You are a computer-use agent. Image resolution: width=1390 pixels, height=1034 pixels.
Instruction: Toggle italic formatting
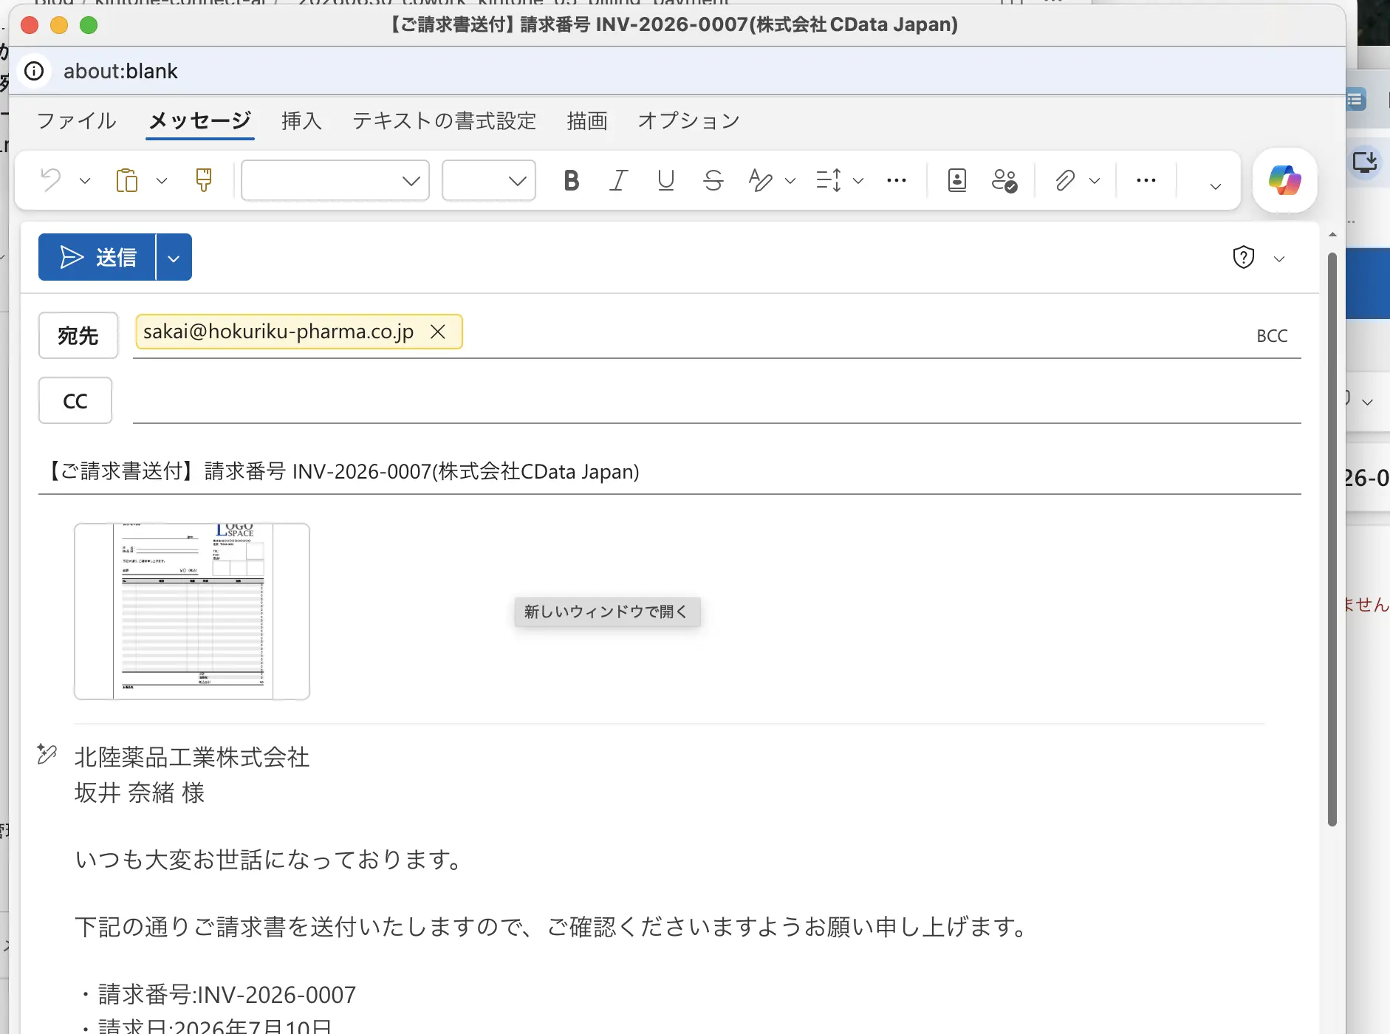click(618, 180)
